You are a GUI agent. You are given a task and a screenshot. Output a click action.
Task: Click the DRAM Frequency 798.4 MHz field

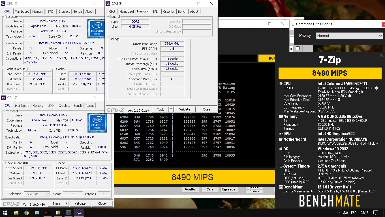point(172,44)
